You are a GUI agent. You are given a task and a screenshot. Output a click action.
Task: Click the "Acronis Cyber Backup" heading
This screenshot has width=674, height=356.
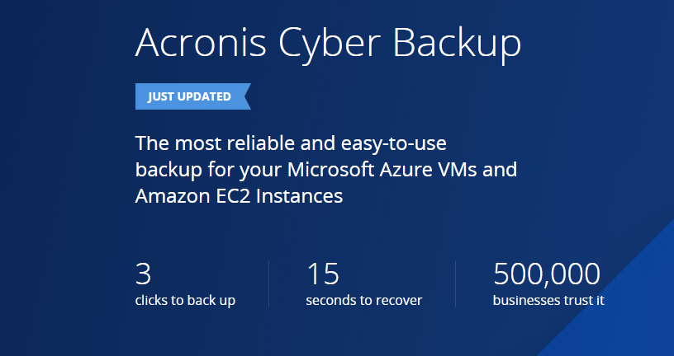(328, 43)
